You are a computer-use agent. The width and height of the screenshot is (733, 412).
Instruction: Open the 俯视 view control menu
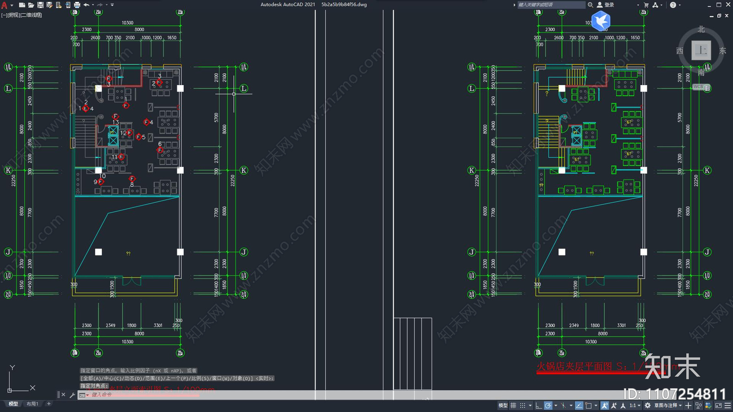pyautogui.click(x=13, y=15)
